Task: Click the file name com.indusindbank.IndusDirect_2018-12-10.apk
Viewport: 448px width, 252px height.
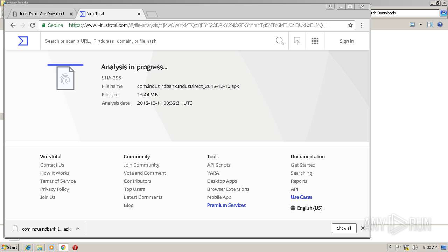Action: coord(188,86)
